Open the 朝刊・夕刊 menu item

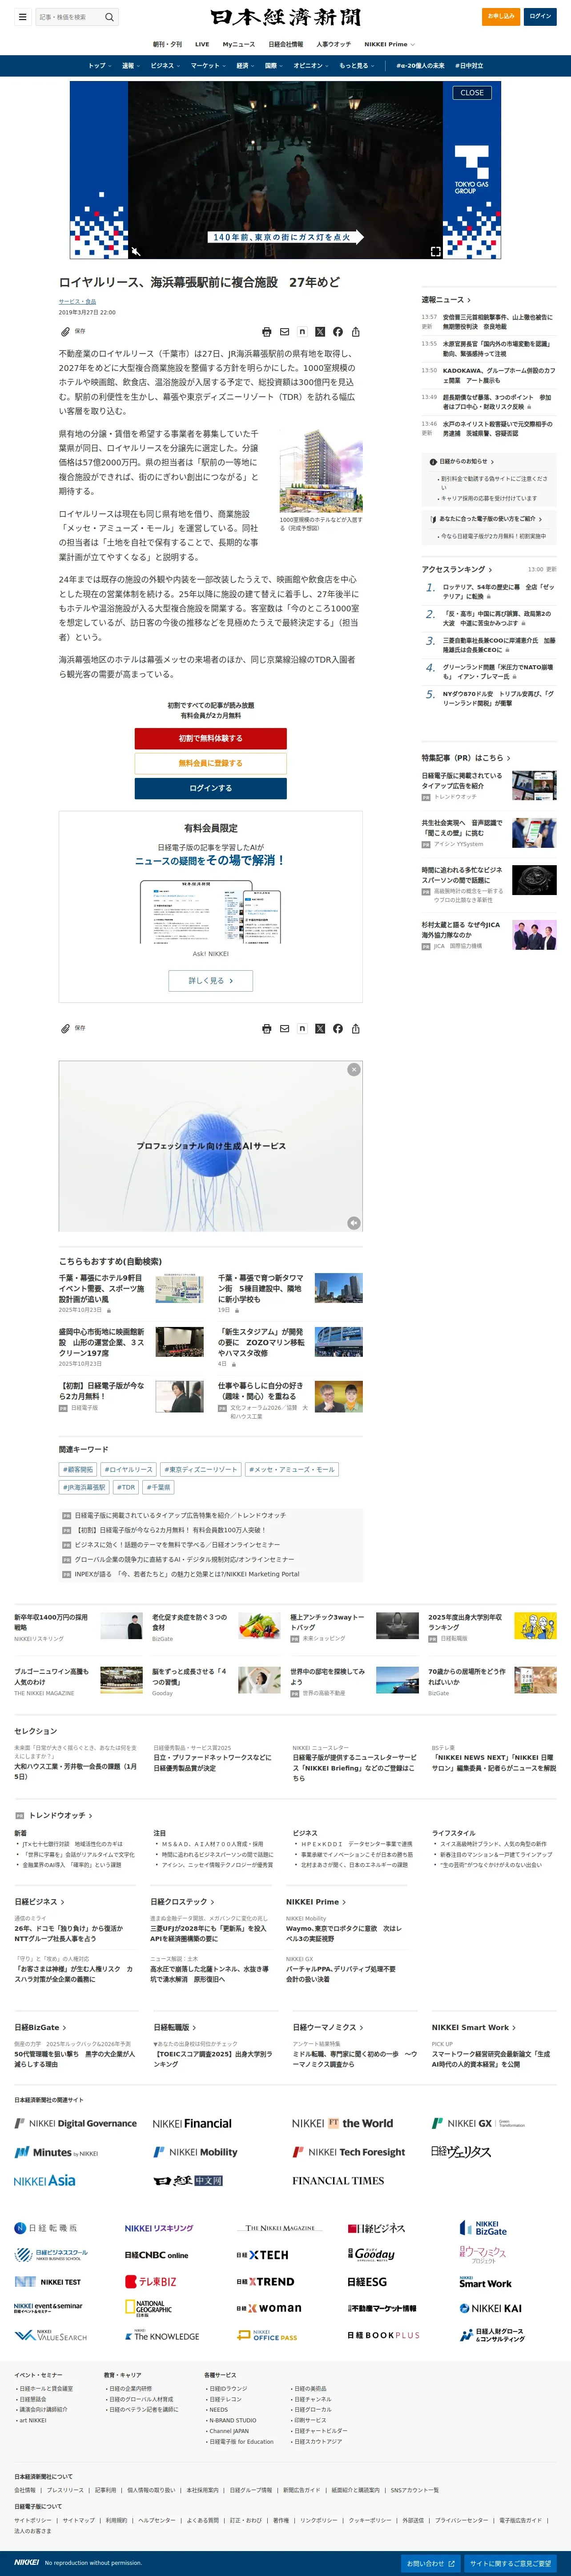pyautogui.click(x=168, y=44)
